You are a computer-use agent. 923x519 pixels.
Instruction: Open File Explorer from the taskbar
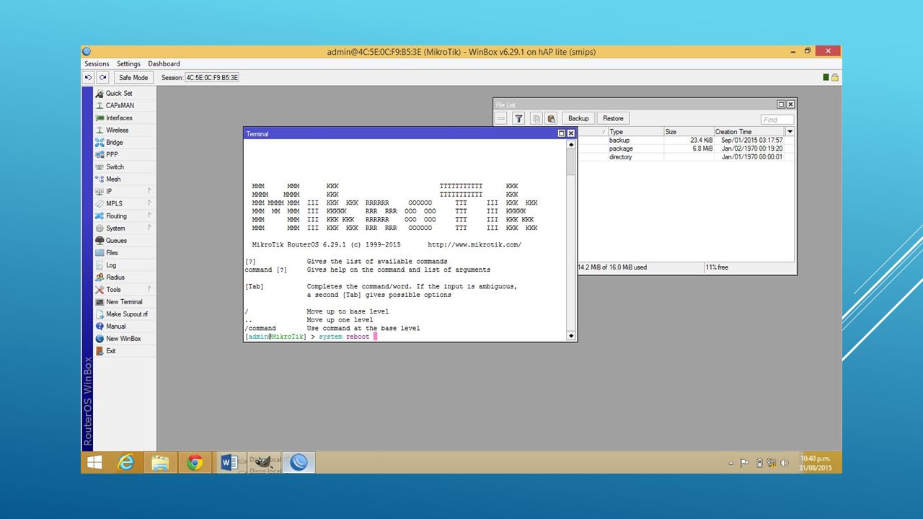pyautogui.click(x=160, y=463)
